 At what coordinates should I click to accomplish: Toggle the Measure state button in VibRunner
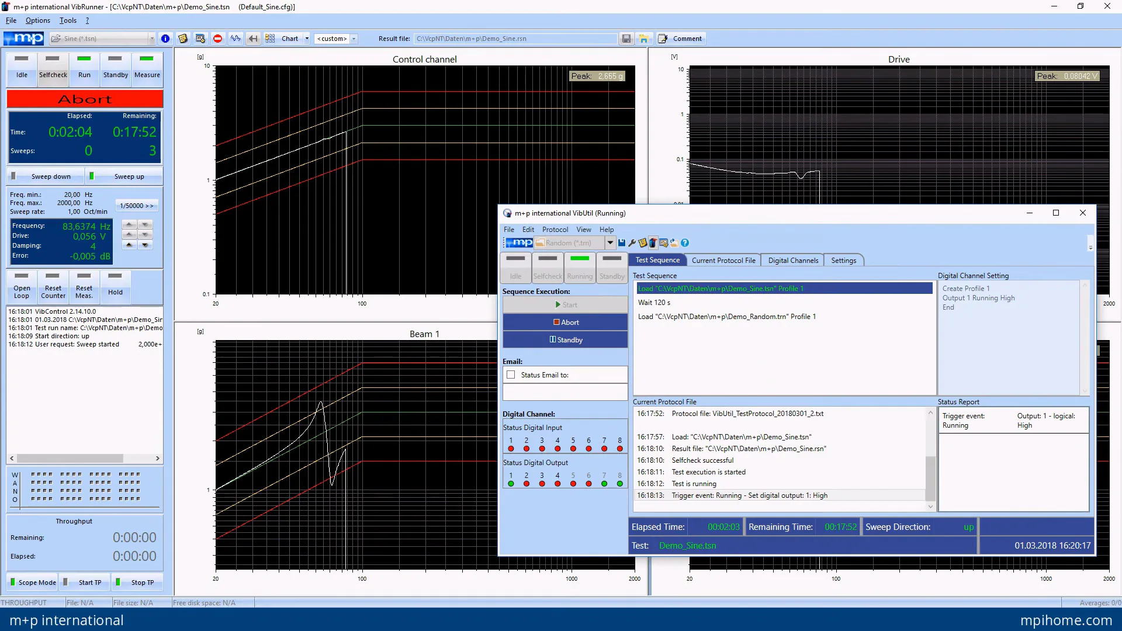coord(147,68)
